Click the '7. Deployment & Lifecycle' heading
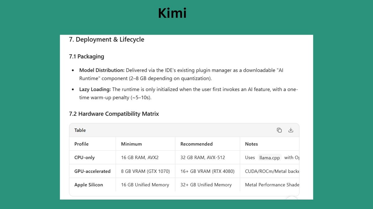Viewport: 373px width, 209px height. 107,40
